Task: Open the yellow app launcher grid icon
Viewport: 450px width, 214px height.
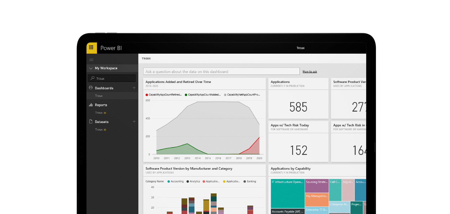Action: click(91, 48)
